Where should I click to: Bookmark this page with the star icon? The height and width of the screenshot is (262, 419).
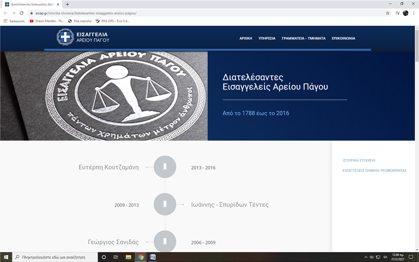(388, 13)
